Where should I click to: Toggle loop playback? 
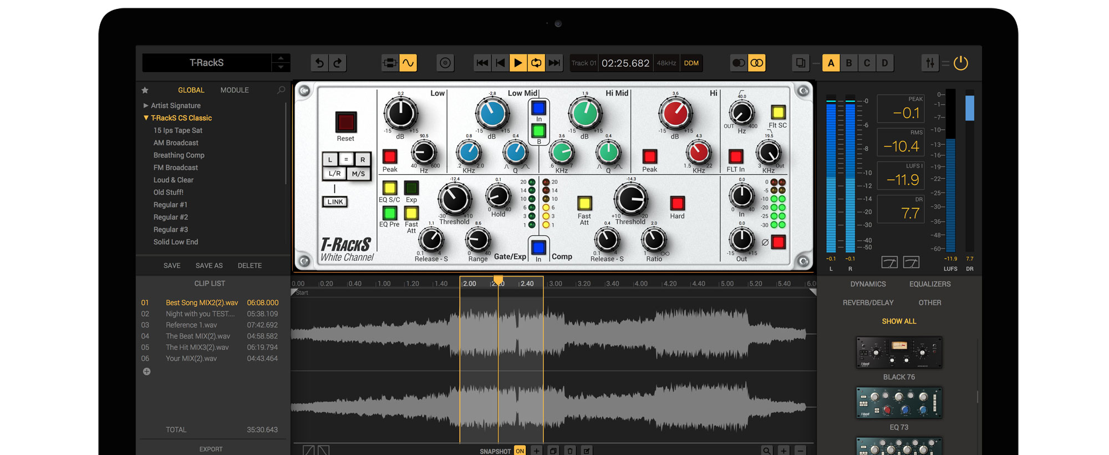tap(536, 63)
